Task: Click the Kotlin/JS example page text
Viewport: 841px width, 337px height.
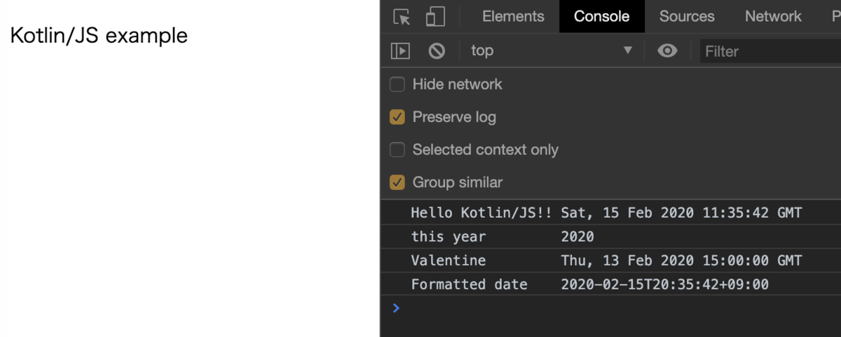Action: point(99,36)
